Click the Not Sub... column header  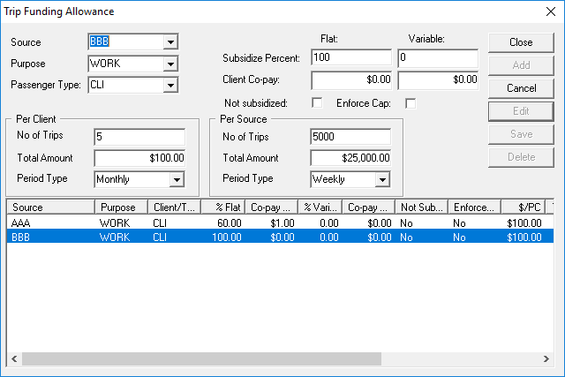point(422,207)
